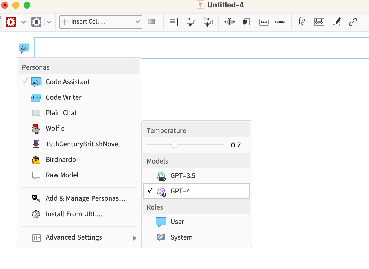The image size is (369, 269).
Task: Click the User blue bubble icon
Action: pyautogui.click(x=161, y=222)
